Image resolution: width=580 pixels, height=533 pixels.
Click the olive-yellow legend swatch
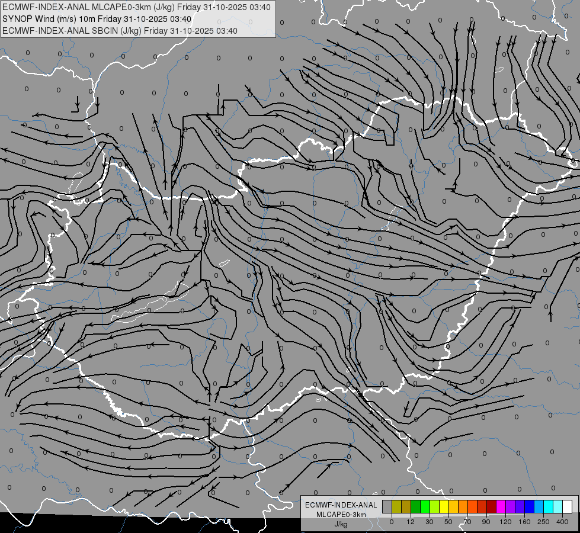pos(396,506)
